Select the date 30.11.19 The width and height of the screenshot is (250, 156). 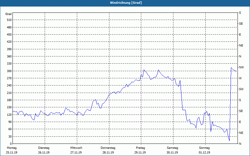[172, 153]
